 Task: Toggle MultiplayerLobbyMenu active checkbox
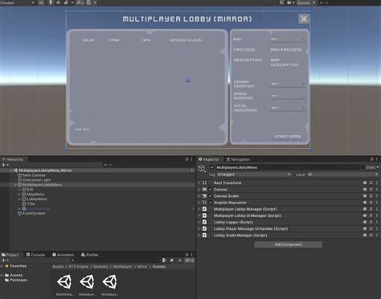212,167
